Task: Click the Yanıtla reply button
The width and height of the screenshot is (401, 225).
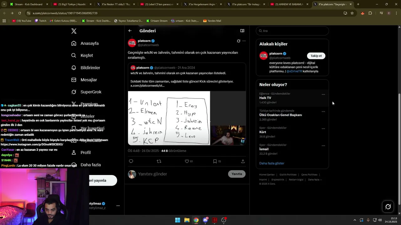Action: point(237,174)
